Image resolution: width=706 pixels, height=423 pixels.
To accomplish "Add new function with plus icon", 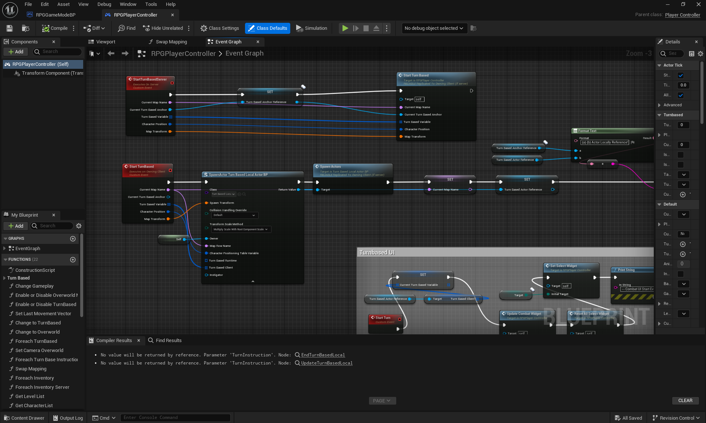I will point(73,260).
